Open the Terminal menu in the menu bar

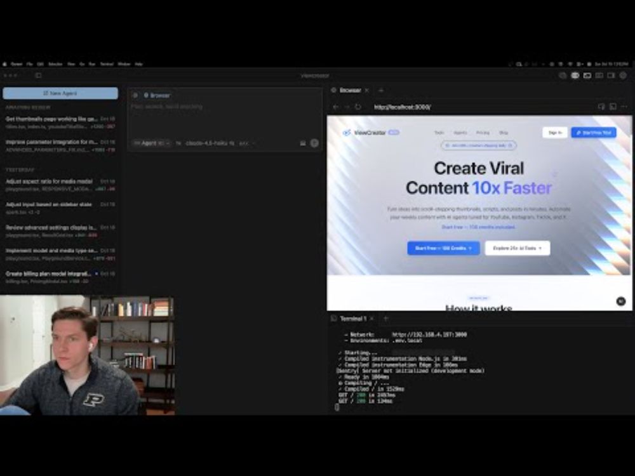[107, 64]
